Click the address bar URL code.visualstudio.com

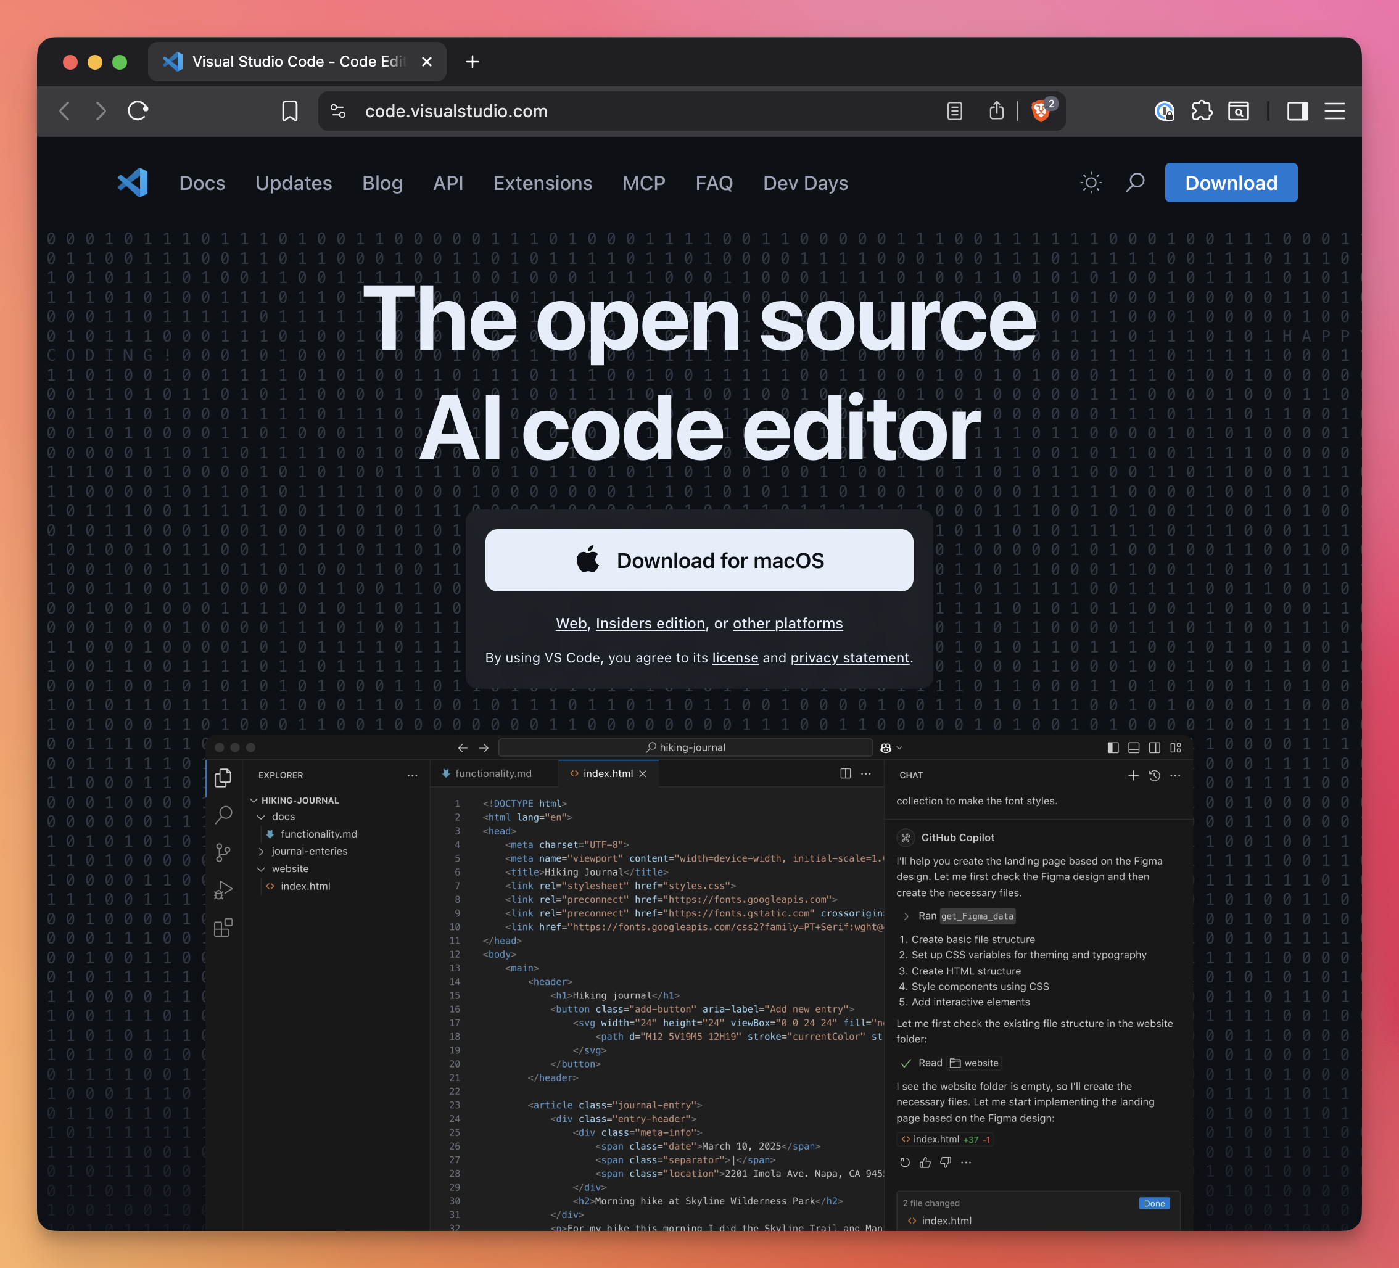456,111
